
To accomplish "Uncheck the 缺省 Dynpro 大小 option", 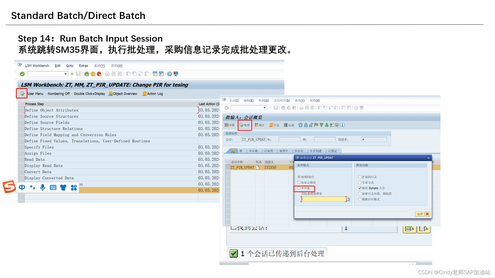I will (x=360, y=188).
